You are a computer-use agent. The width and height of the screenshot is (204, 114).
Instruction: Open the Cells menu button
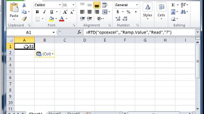(x=161, y=11)
